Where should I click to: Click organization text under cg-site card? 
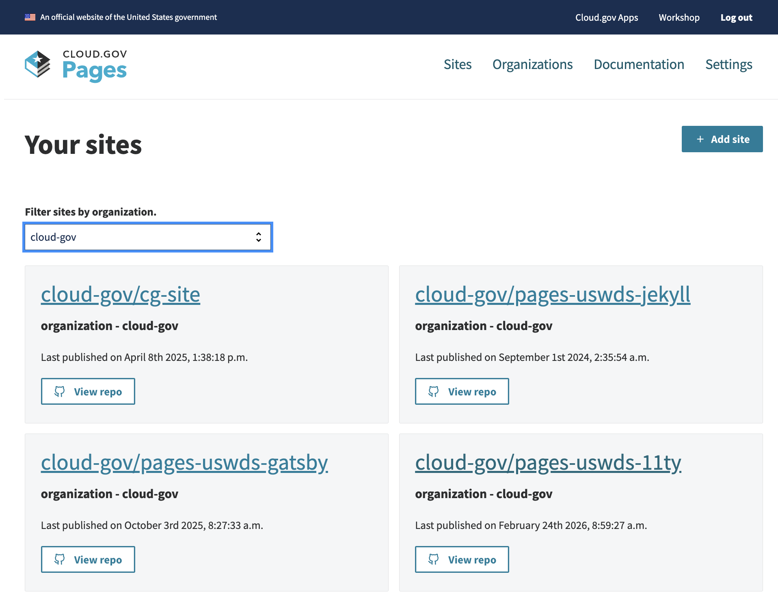click(x=110, y=326)
